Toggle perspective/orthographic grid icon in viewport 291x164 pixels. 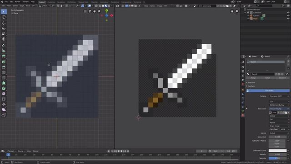[85, 11]
